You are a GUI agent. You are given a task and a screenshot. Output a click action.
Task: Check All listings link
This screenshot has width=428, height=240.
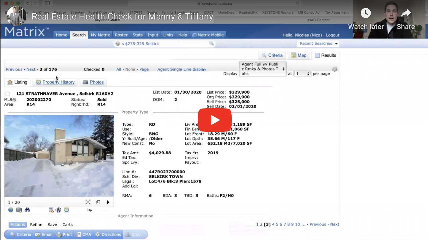click(119, 69)
